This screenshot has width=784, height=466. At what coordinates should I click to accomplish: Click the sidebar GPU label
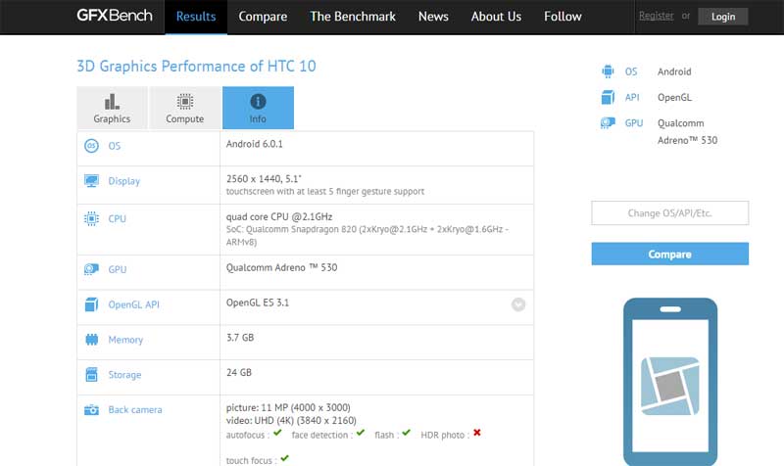click(633, 123)
